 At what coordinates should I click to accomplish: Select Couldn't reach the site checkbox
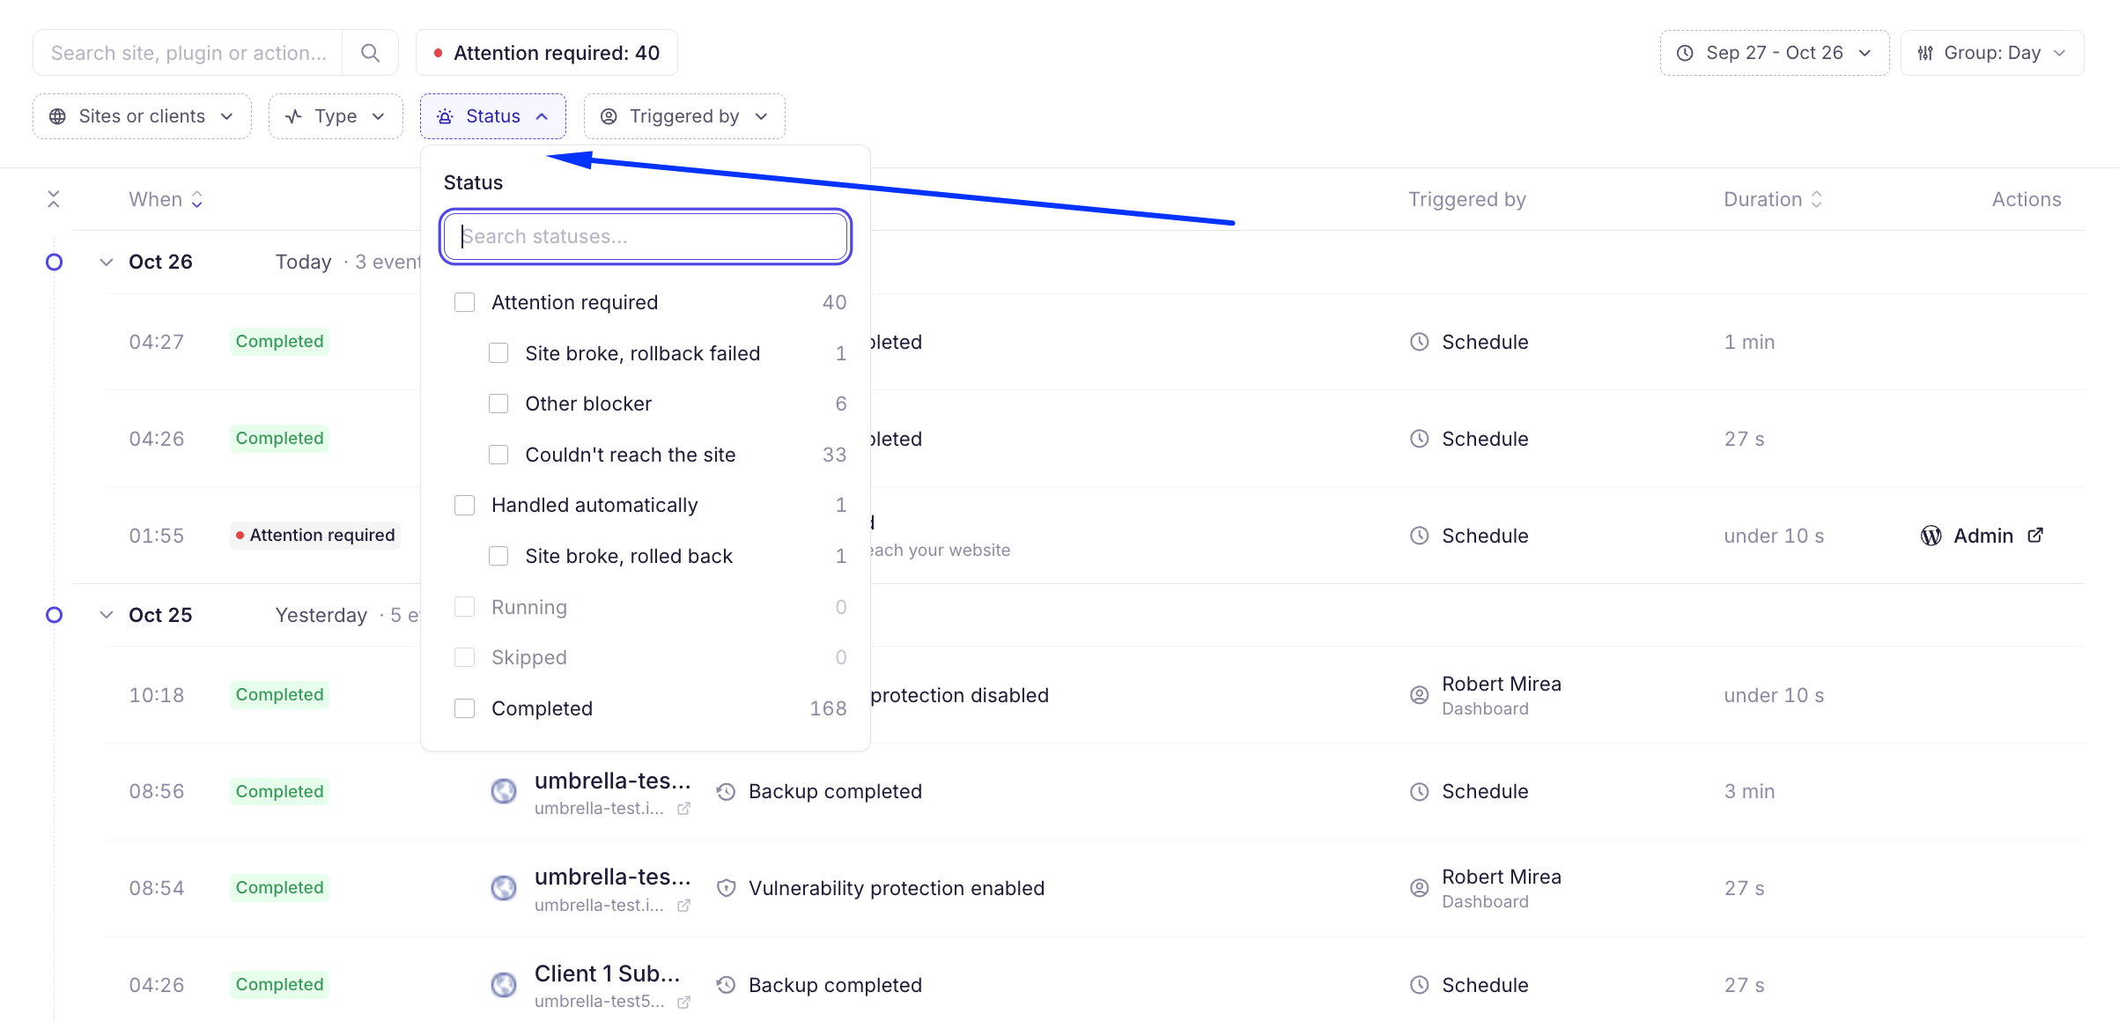498,455
